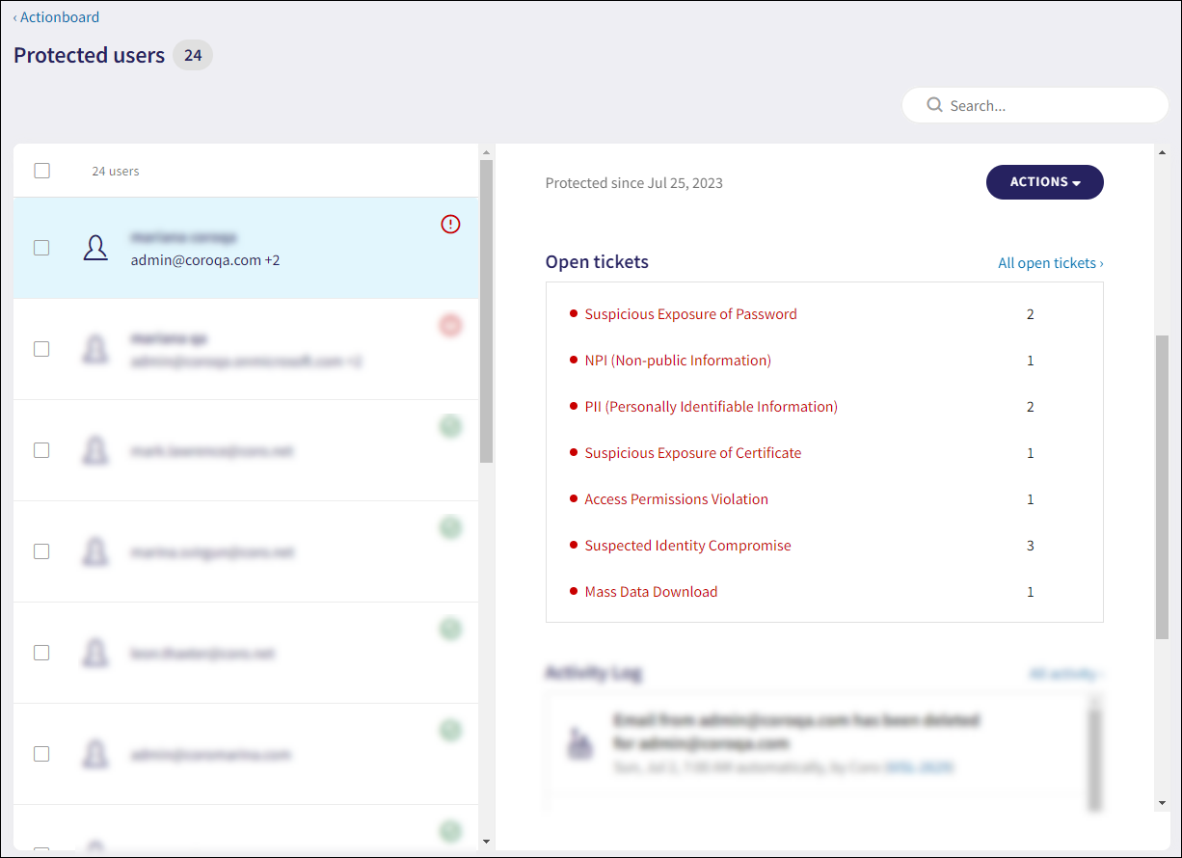Image resolution: width=1182 pixels, height=858 pixels.
Task: Click red status icon on second user row
Action: point(450,326)
